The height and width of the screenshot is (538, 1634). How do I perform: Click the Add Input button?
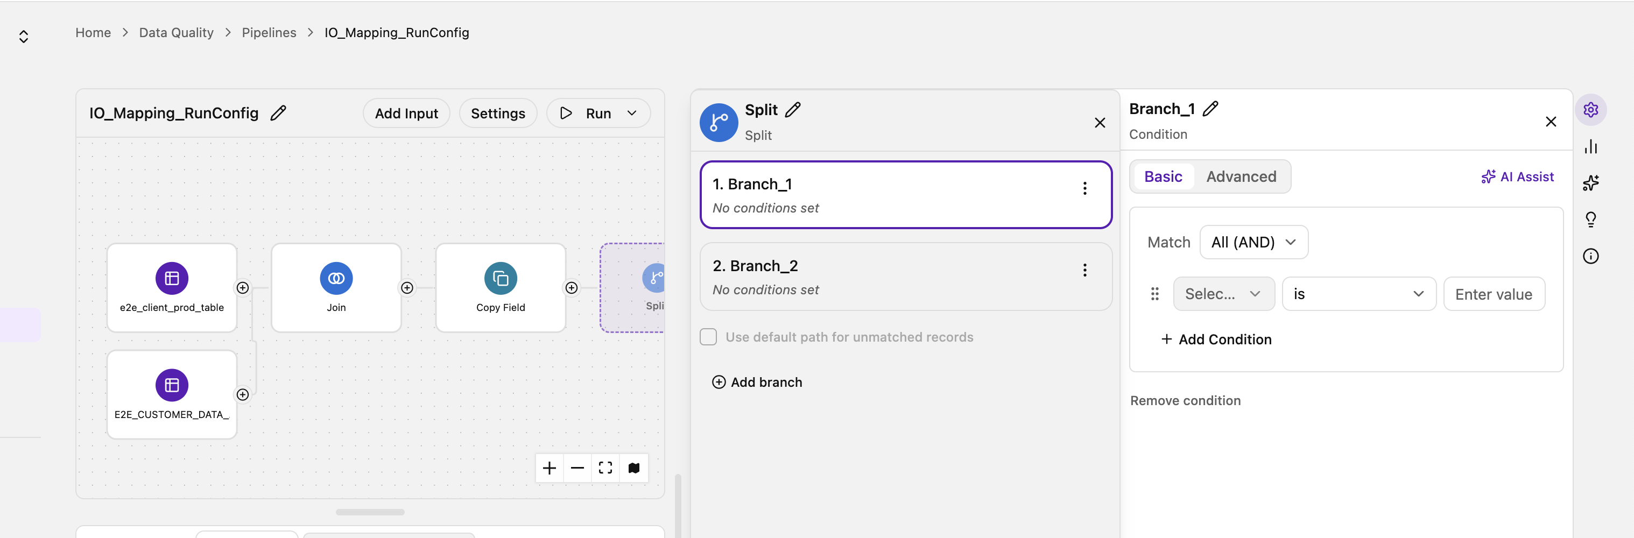pyautogui.click(x=406, y=113)
